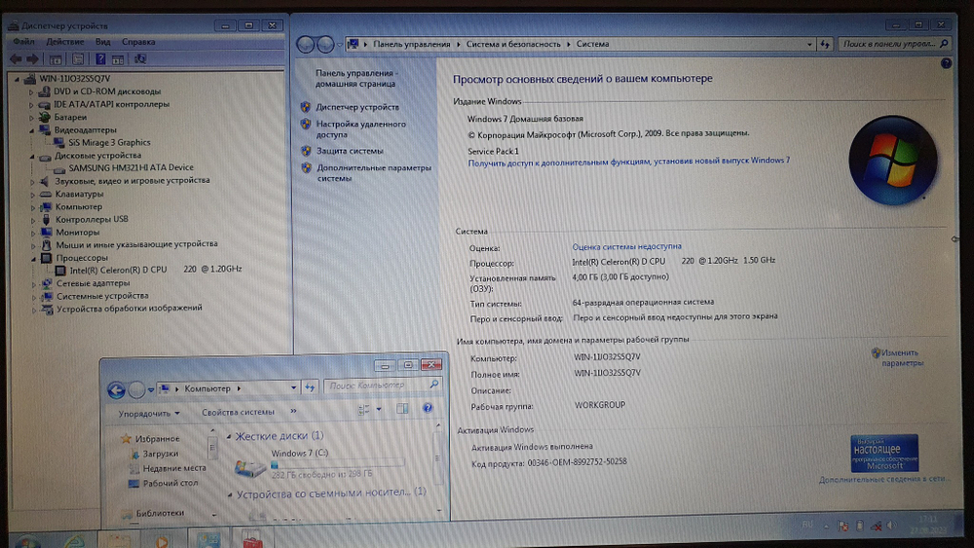Open Настройка удаленного доступа link
This screenshot has width=974, height=548.
coord(361,129)
